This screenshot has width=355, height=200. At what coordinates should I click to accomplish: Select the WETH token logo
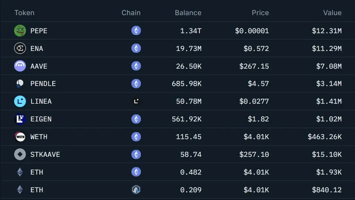(20, 137)
